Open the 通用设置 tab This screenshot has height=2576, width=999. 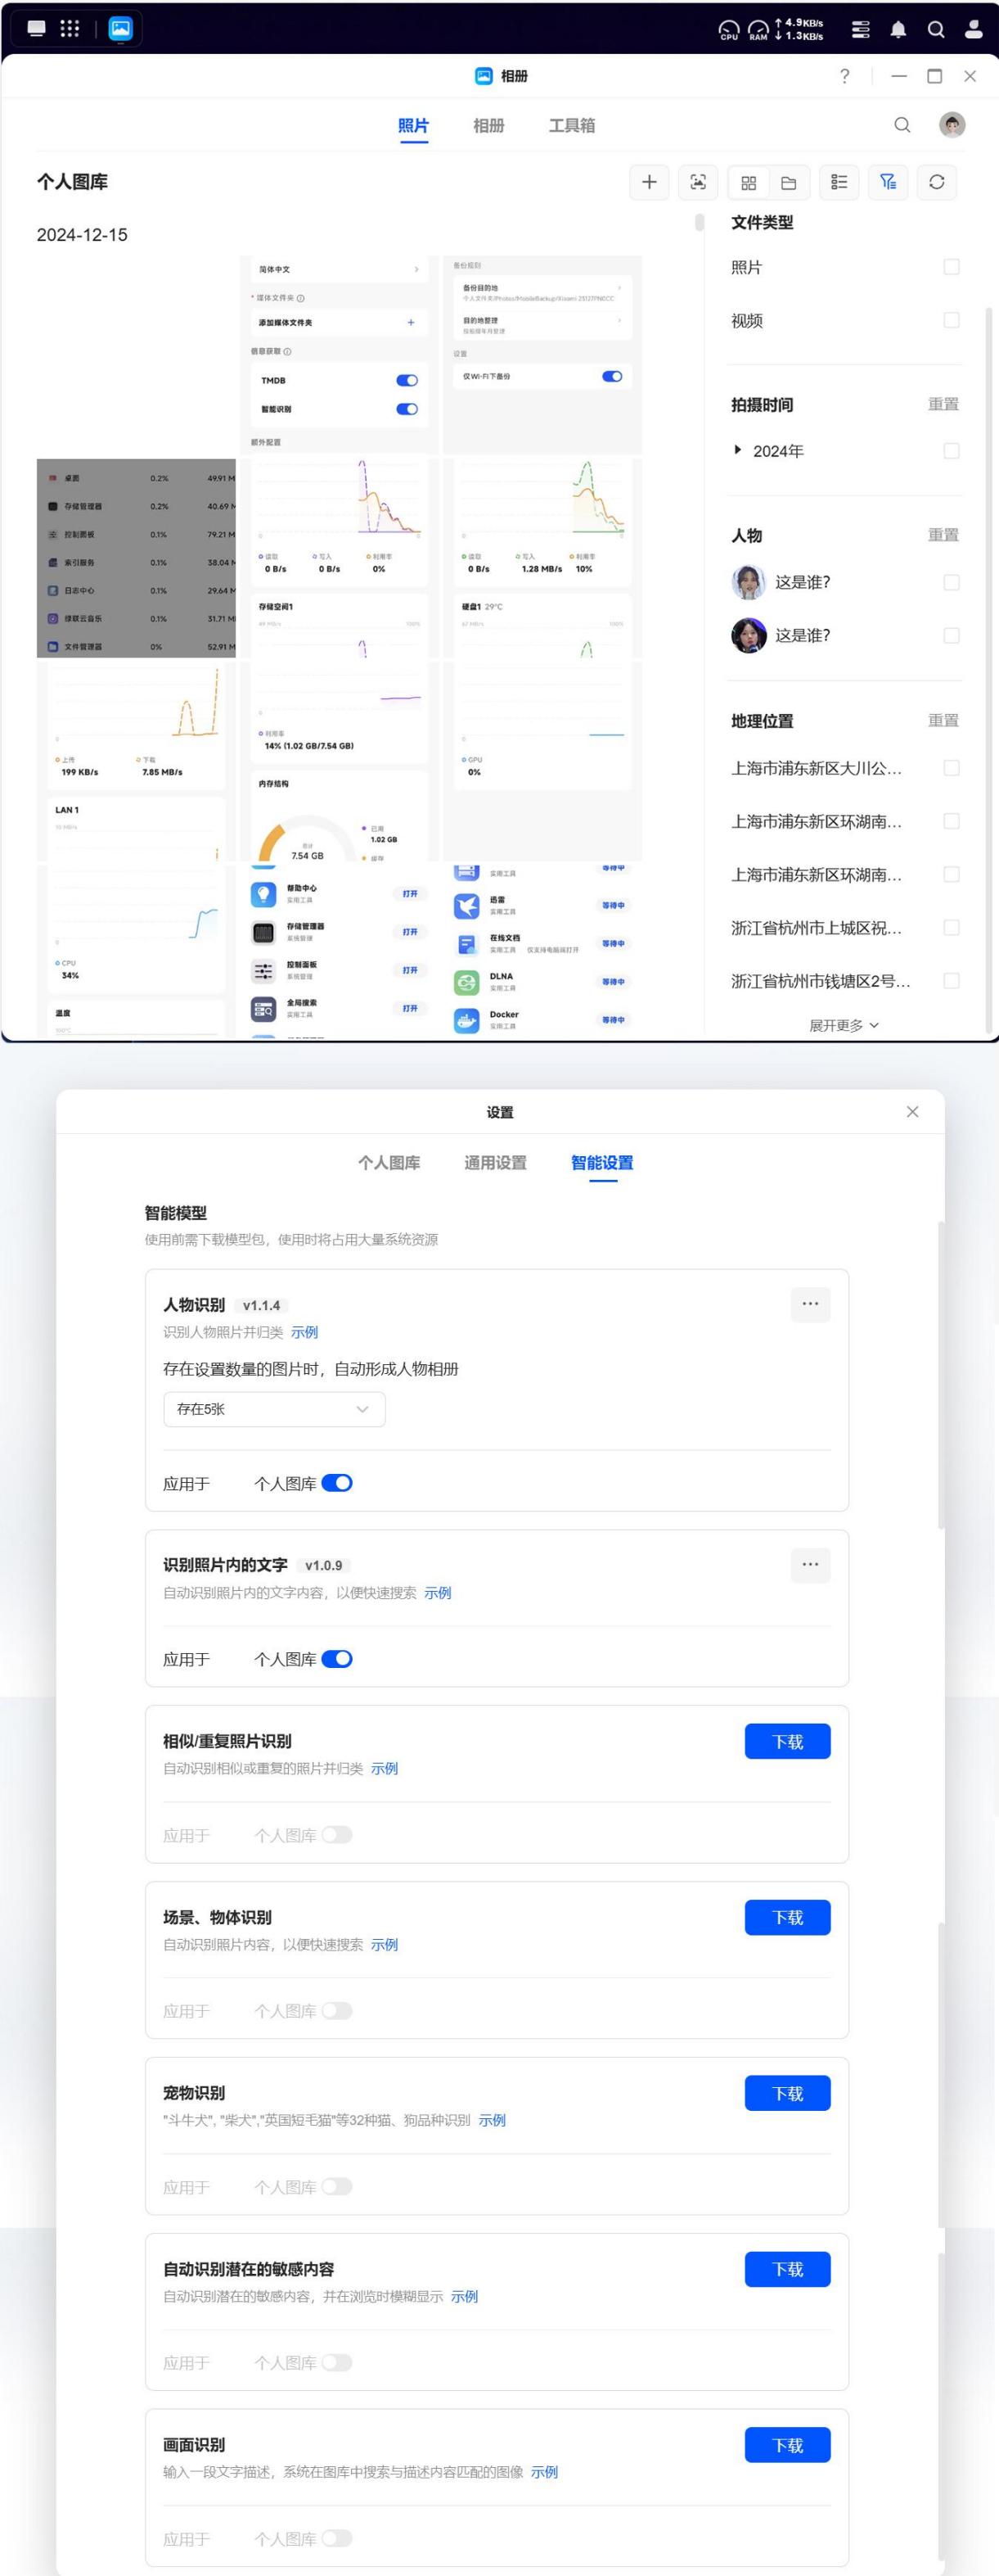click(496, 1163)
